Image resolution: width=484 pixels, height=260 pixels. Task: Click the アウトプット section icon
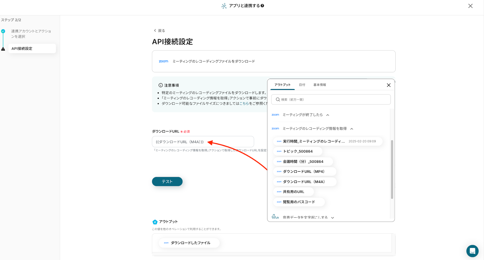click(155, 222)
